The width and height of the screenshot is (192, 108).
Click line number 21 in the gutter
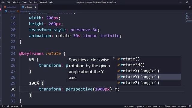(13, 36)
